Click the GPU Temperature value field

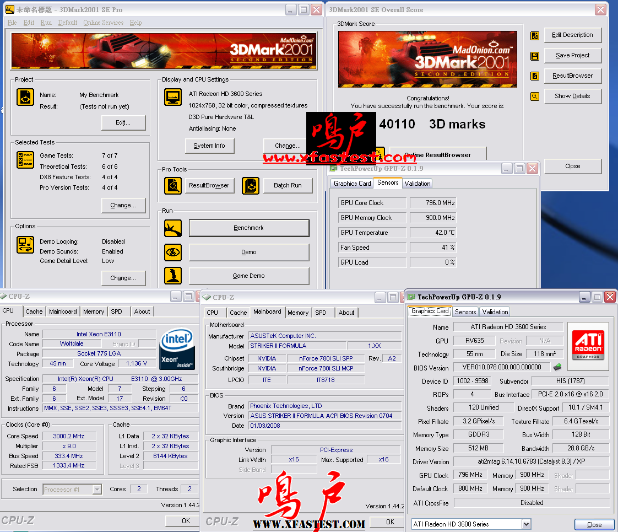(x=433, y=233)
